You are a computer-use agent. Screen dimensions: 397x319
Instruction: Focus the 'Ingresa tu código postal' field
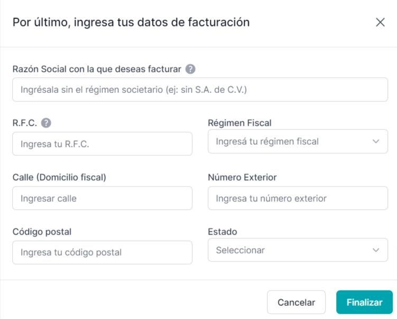coord(102,252)
